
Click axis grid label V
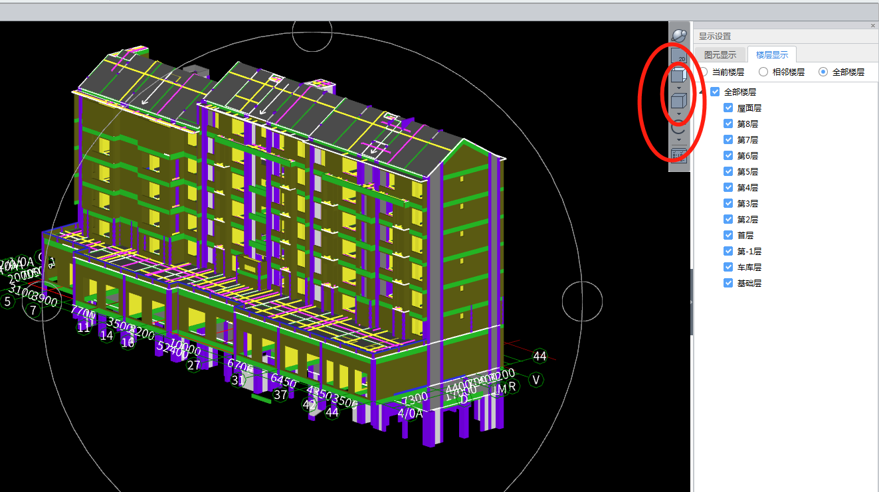click(x=536, y=380)
